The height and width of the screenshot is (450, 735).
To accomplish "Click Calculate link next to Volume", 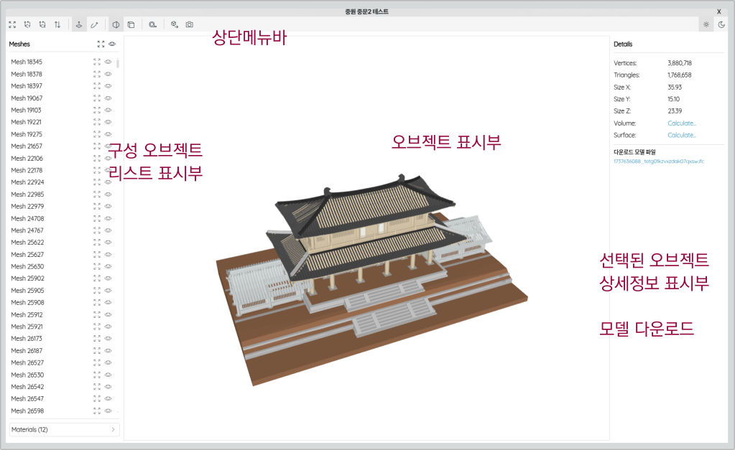I will [x=682, y=123].
